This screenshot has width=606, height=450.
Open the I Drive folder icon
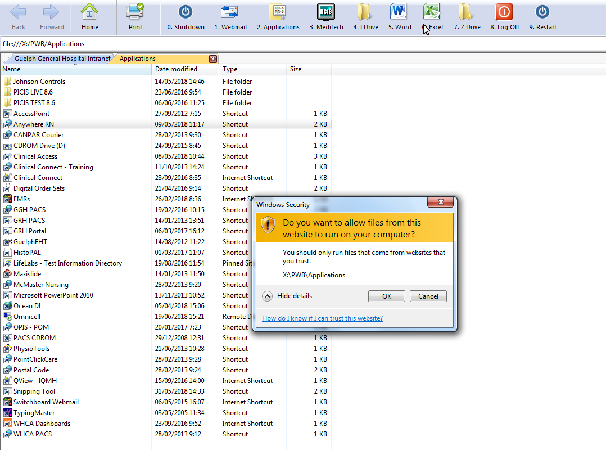[x=364, y=12]
